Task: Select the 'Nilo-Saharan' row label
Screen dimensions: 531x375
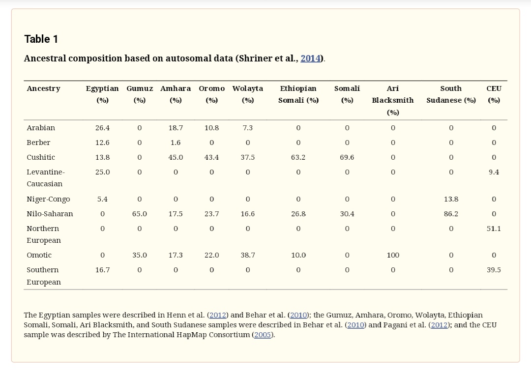Action: tap(50, 214)
